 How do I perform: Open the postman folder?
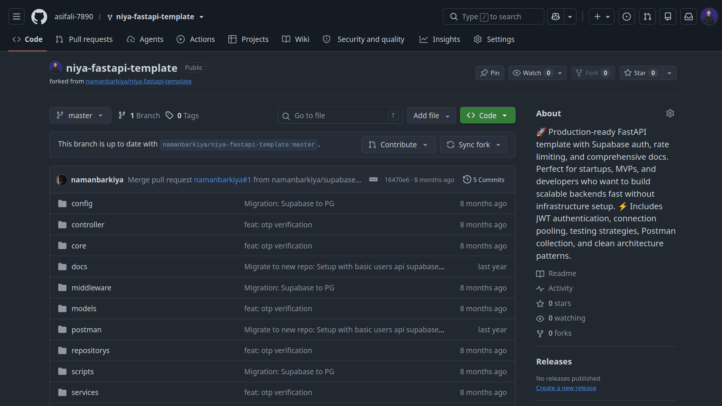87,330
